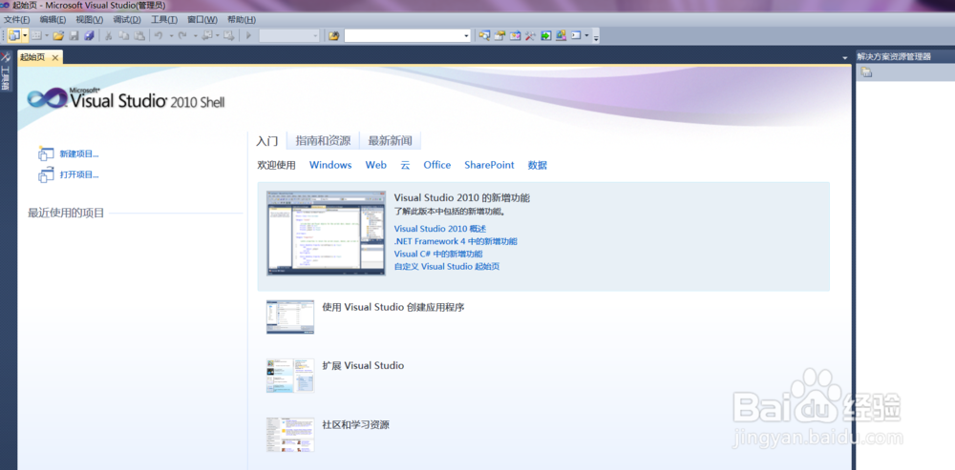The height and width of the screenshot is (470, 955).
Task: Open Solution Explorer from the toolbar icon
Action: click(x=484, y=36)
